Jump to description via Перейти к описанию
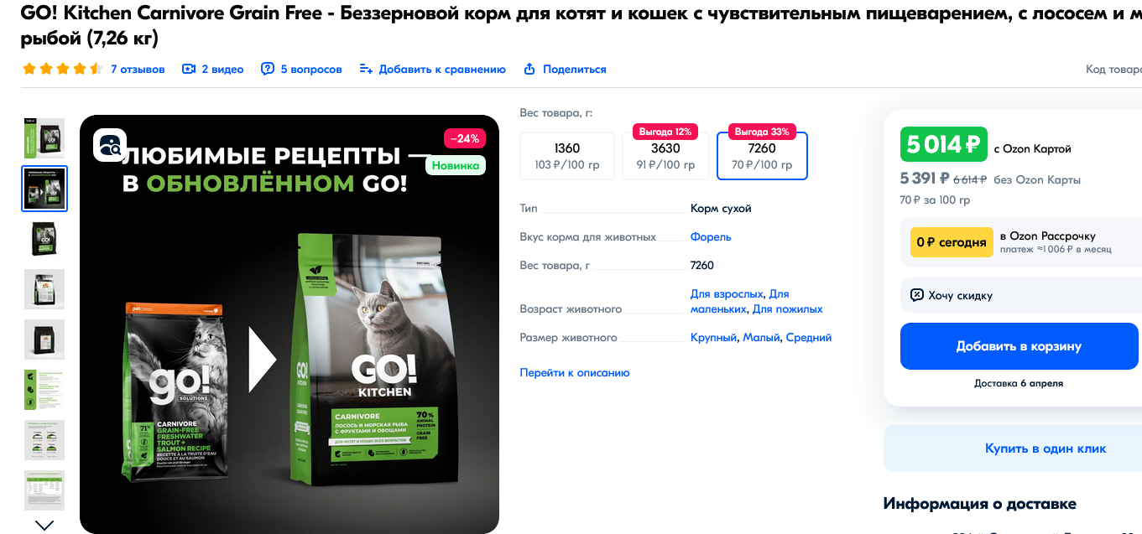This screenshot has height=534, width=1142. tap(575, 372)
